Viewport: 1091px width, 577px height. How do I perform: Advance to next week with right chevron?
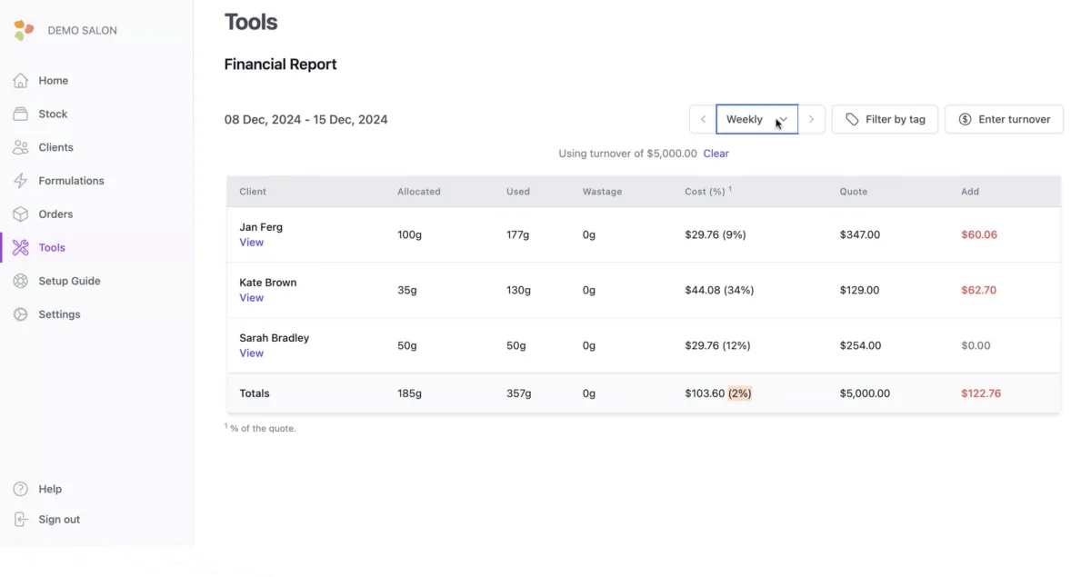(811, 119)
